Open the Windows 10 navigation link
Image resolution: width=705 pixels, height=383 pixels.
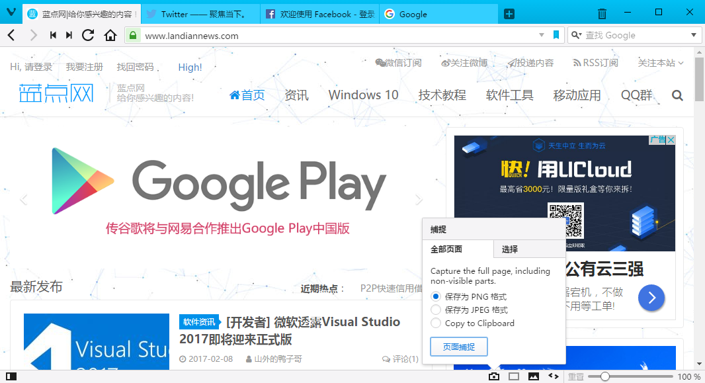click(x=362, y=95)
